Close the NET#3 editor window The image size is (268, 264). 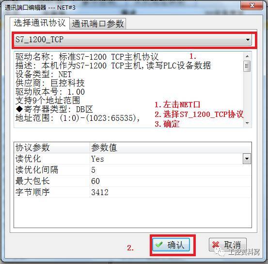(252, 6)
